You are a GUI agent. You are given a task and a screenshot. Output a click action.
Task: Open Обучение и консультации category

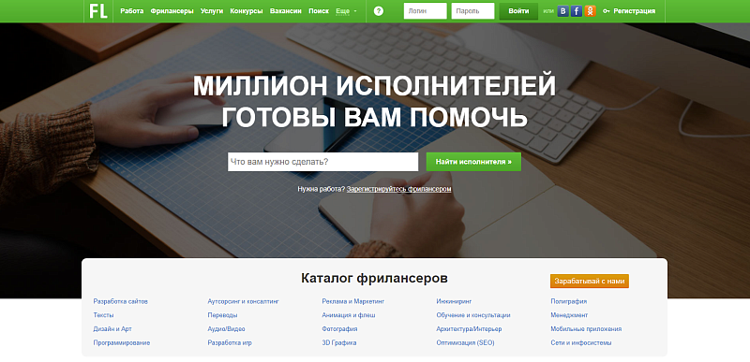[473, 315]
